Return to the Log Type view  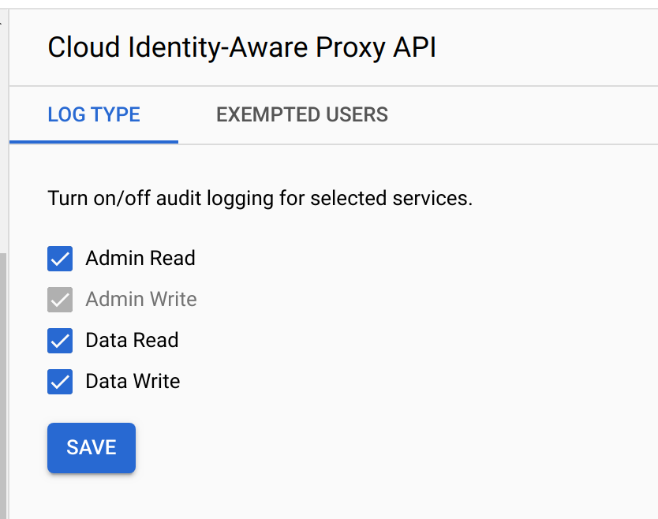(93, 114)
